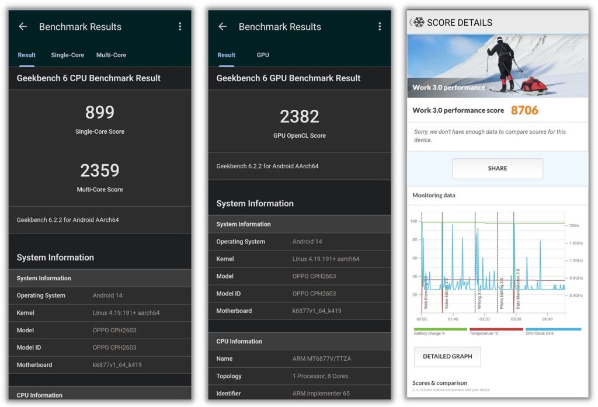The width and height of the screenshot is (598, 407).
Task: Select Result tab in GPU benchmark screen
Action: click(227, 55)
